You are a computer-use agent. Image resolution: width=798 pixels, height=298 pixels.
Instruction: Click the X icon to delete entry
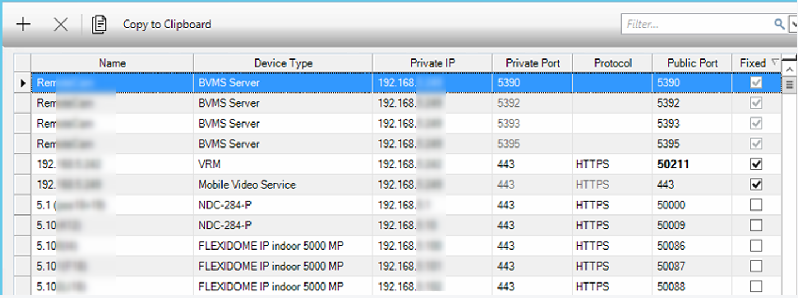(60, 25)
